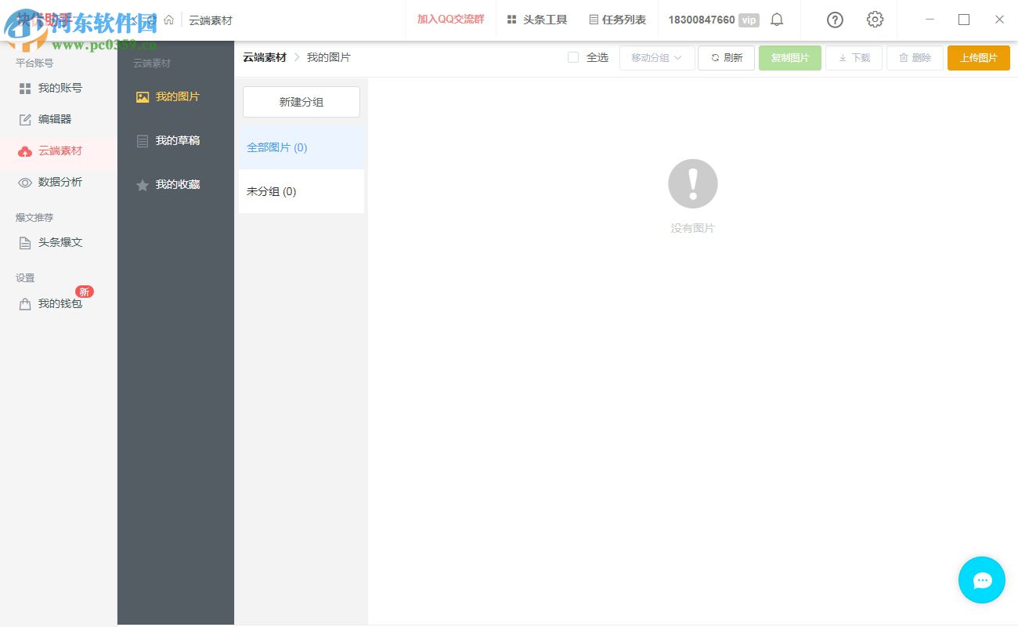
Task: Open the 移动分组 dropdown
Action: point(657,58)
